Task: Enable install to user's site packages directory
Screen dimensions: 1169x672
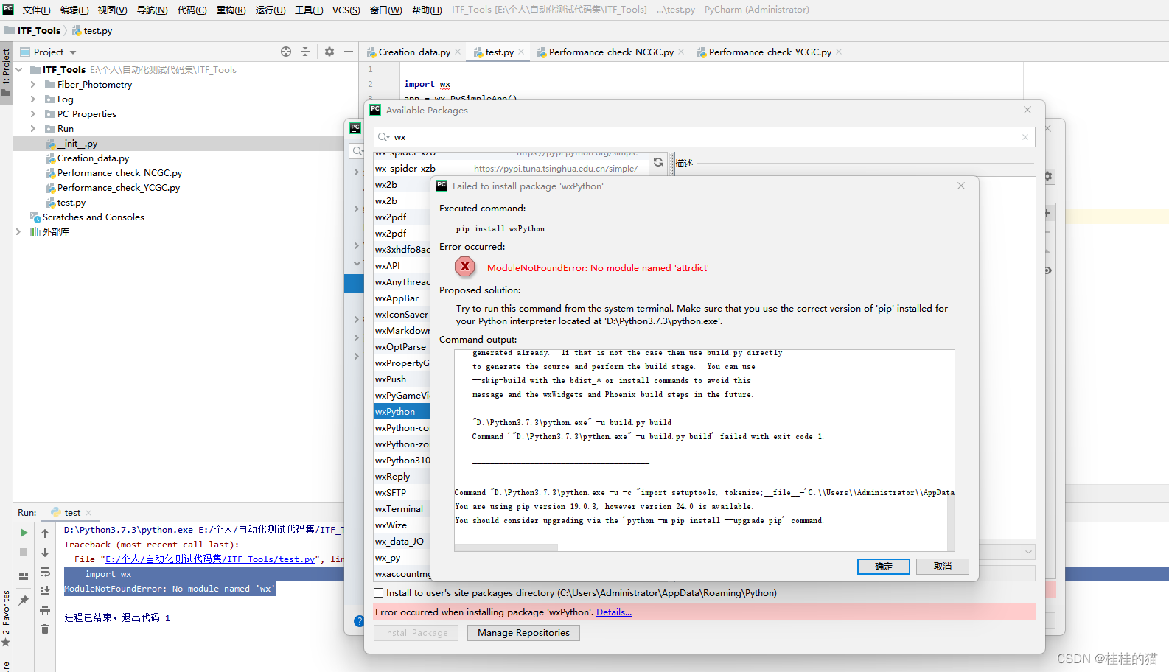Action: 379,593
